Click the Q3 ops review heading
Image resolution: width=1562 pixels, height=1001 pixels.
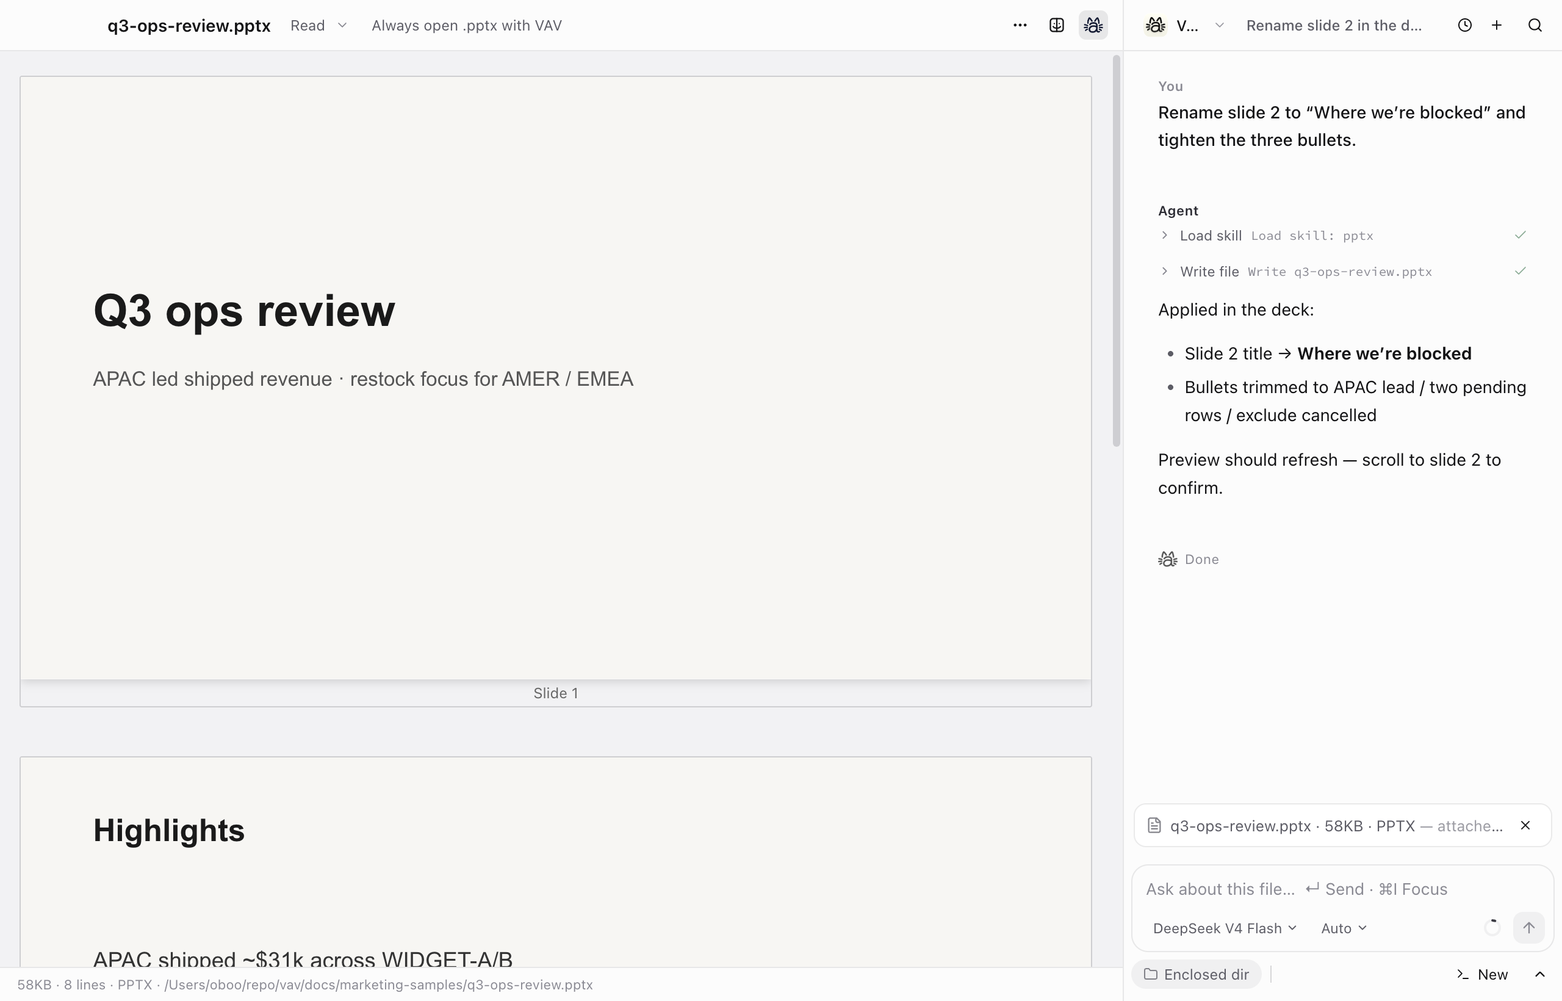(244, 311)
